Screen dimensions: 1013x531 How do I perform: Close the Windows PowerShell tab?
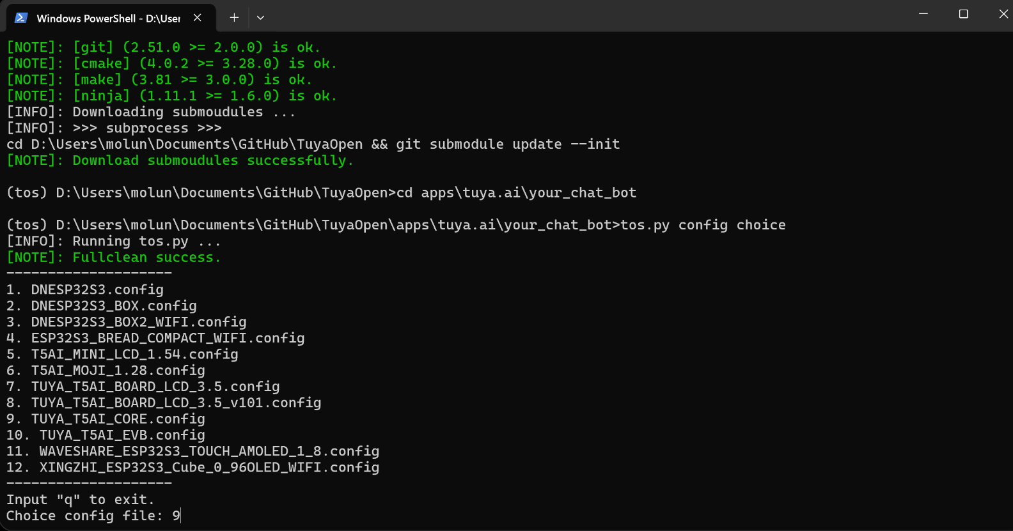click(x=198, y=18)
